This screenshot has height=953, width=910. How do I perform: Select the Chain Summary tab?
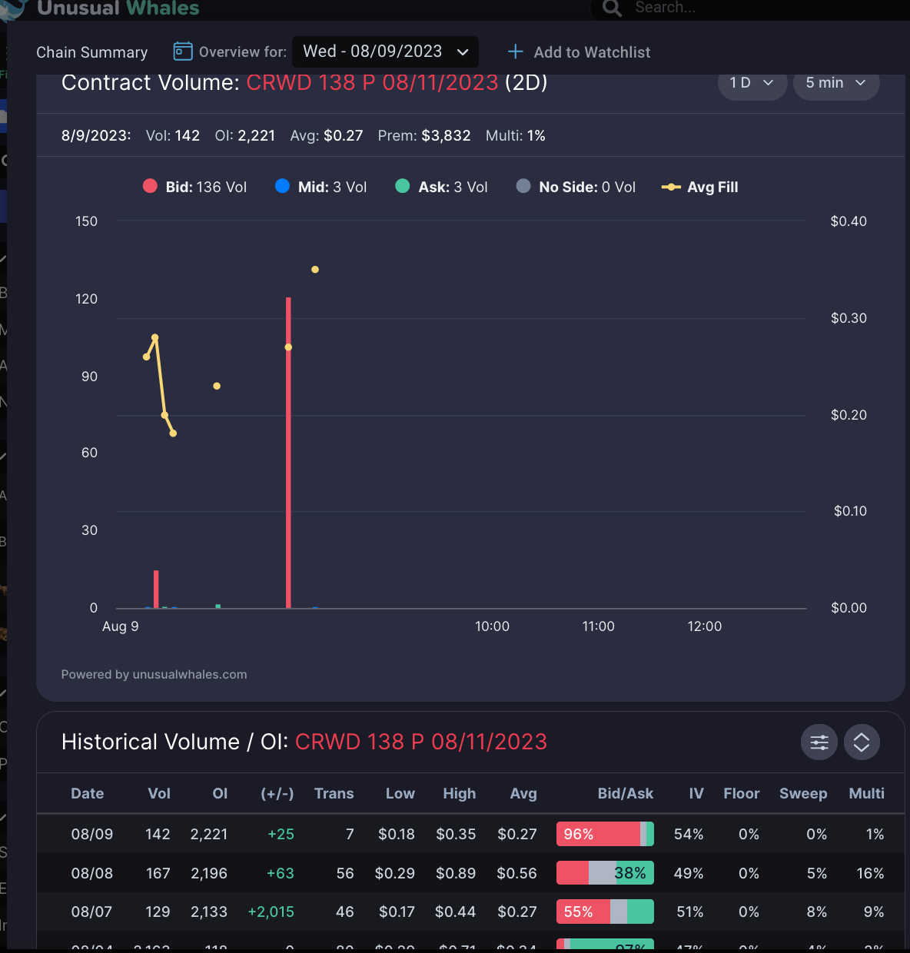pyautogui.click(x=91, y=52)
